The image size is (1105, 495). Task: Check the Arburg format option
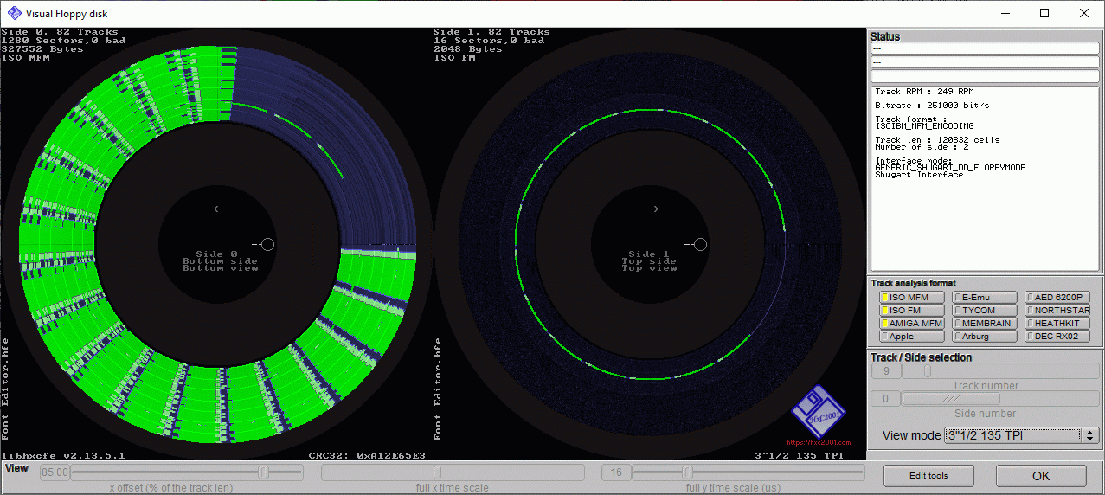(x=985, y=337)
